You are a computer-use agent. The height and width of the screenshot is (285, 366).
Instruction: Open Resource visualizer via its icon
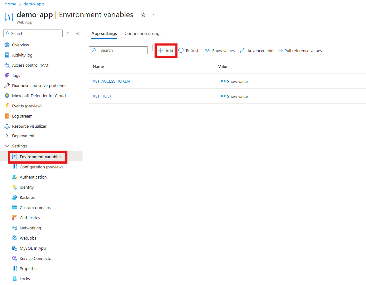(8, 126)
